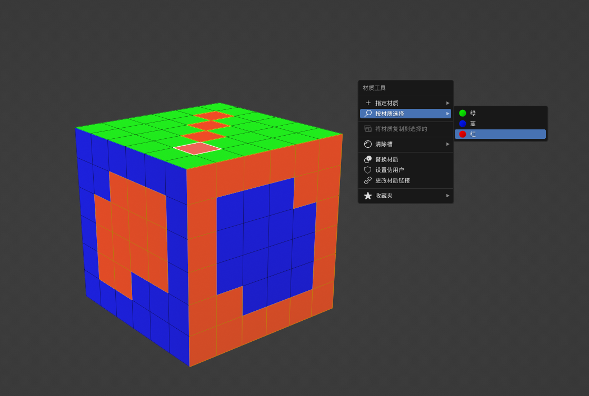Viewport: 589px width, 396px height.
Task: Select the 蓝 material
Action: tap(501, 124)
